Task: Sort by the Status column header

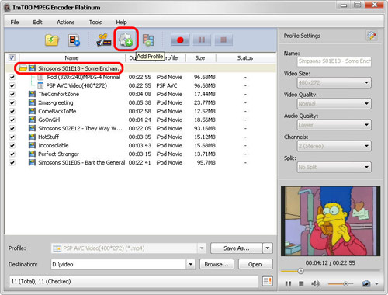Action: tap(245, 57)
